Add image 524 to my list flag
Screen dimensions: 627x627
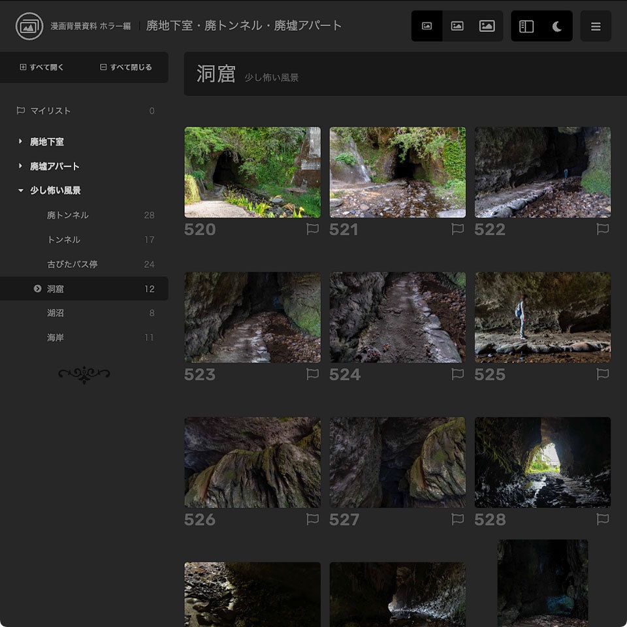457,374
